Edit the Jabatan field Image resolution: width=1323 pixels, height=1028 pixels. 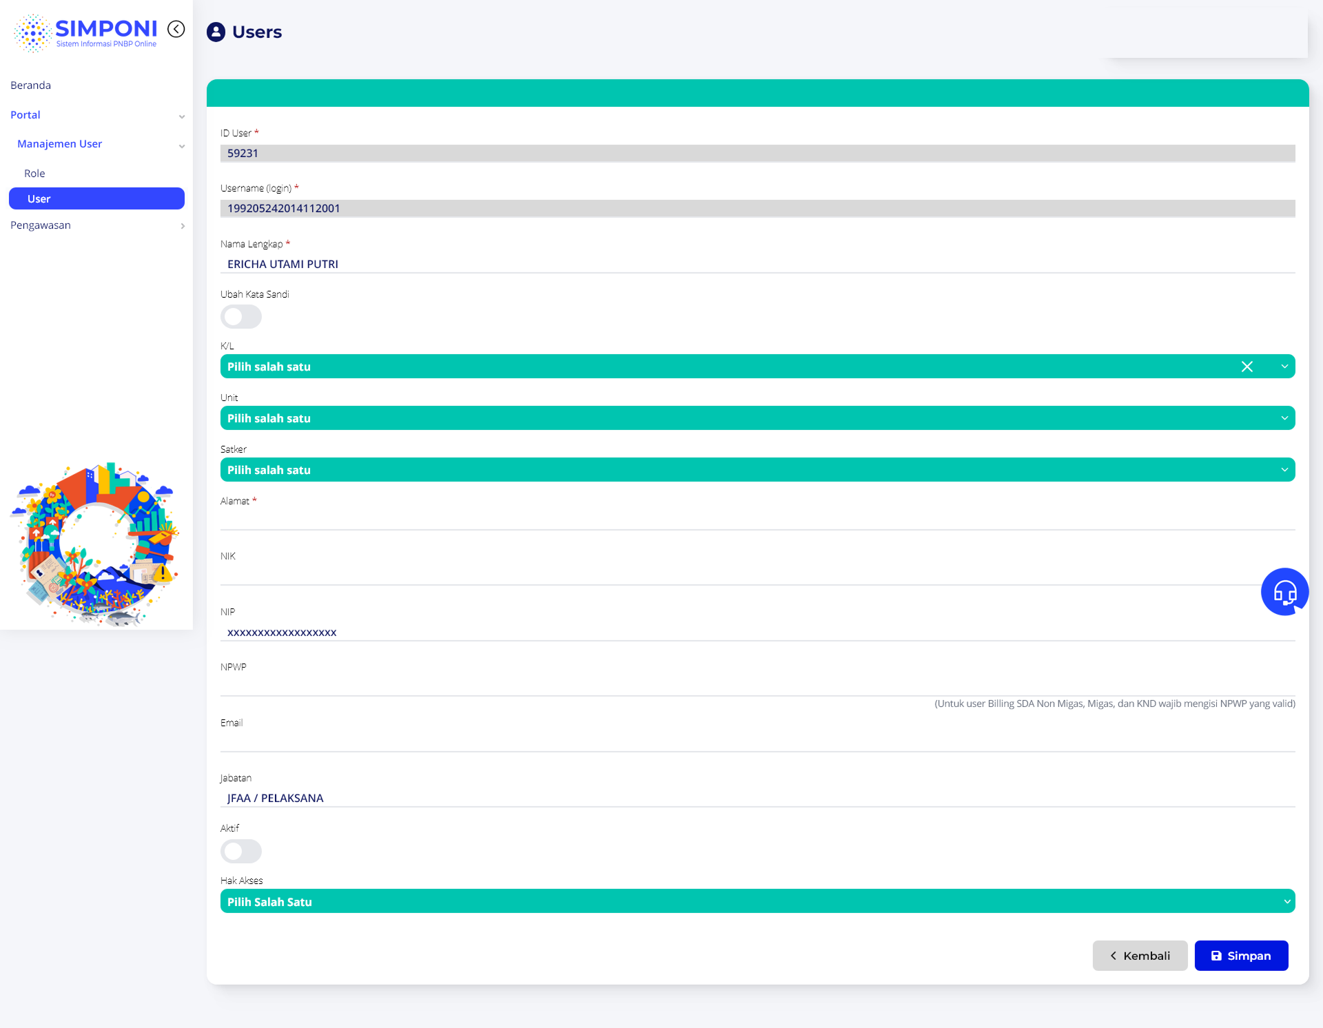pyautogui.click(x=758, y=798)
